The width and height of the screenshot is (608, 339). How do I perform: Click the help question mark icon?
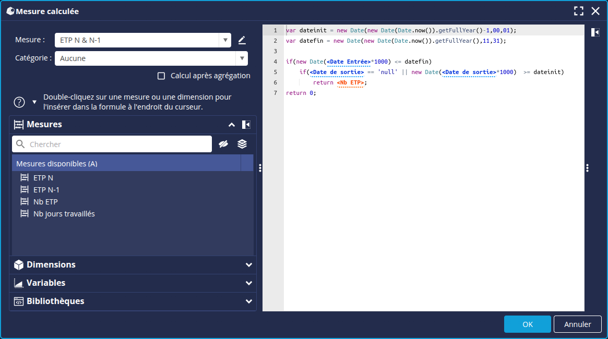pyautogui.click(x=19, y=102)
